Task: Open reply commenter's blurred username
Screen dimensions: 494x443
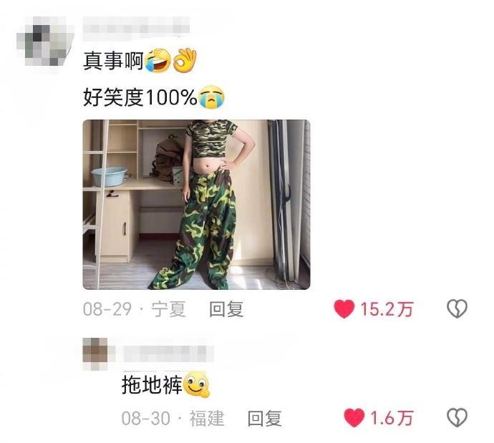Action: click(x=169, y=354)
